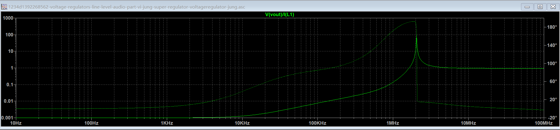Click the -20° phase axis label
This screenshot has height=130, width=560.
click(552, 118)
